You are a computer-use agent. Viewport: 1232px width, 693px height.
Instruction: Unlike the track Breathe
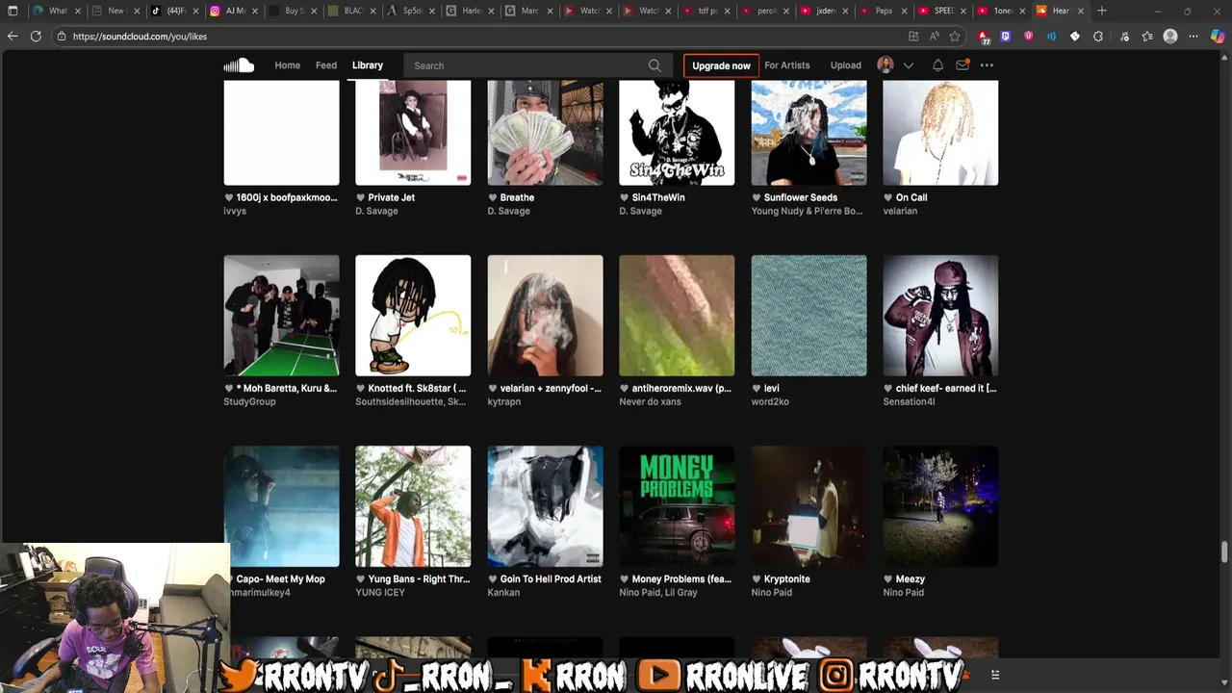click(x=493, y=197)
